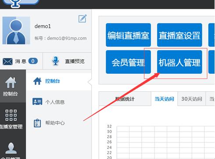215x159 pixels.
Task: Click the edit profile pencil icon
Action: tap(82, 18)
